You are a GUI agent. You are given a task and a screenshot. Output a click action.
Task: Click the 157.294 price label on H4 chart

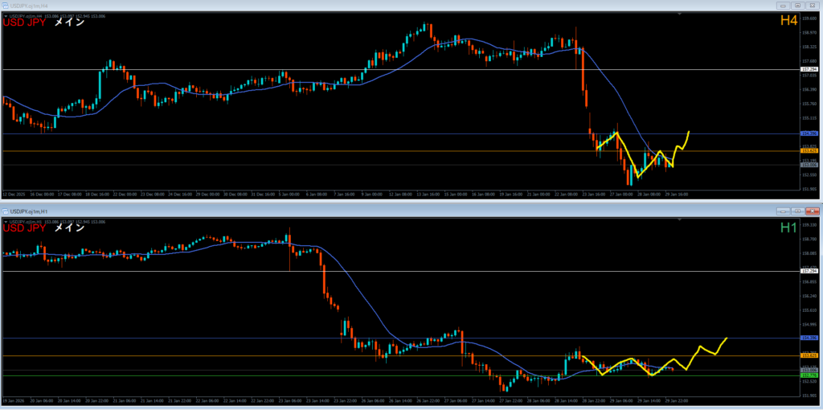click(x=809, y=70)
